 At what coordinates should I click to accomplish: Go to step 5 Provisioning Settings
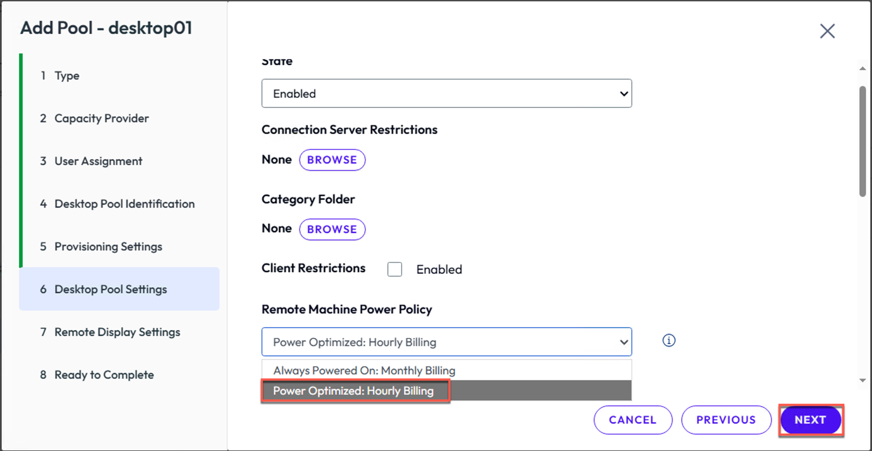pyautogui.click(x=119, y=246)
